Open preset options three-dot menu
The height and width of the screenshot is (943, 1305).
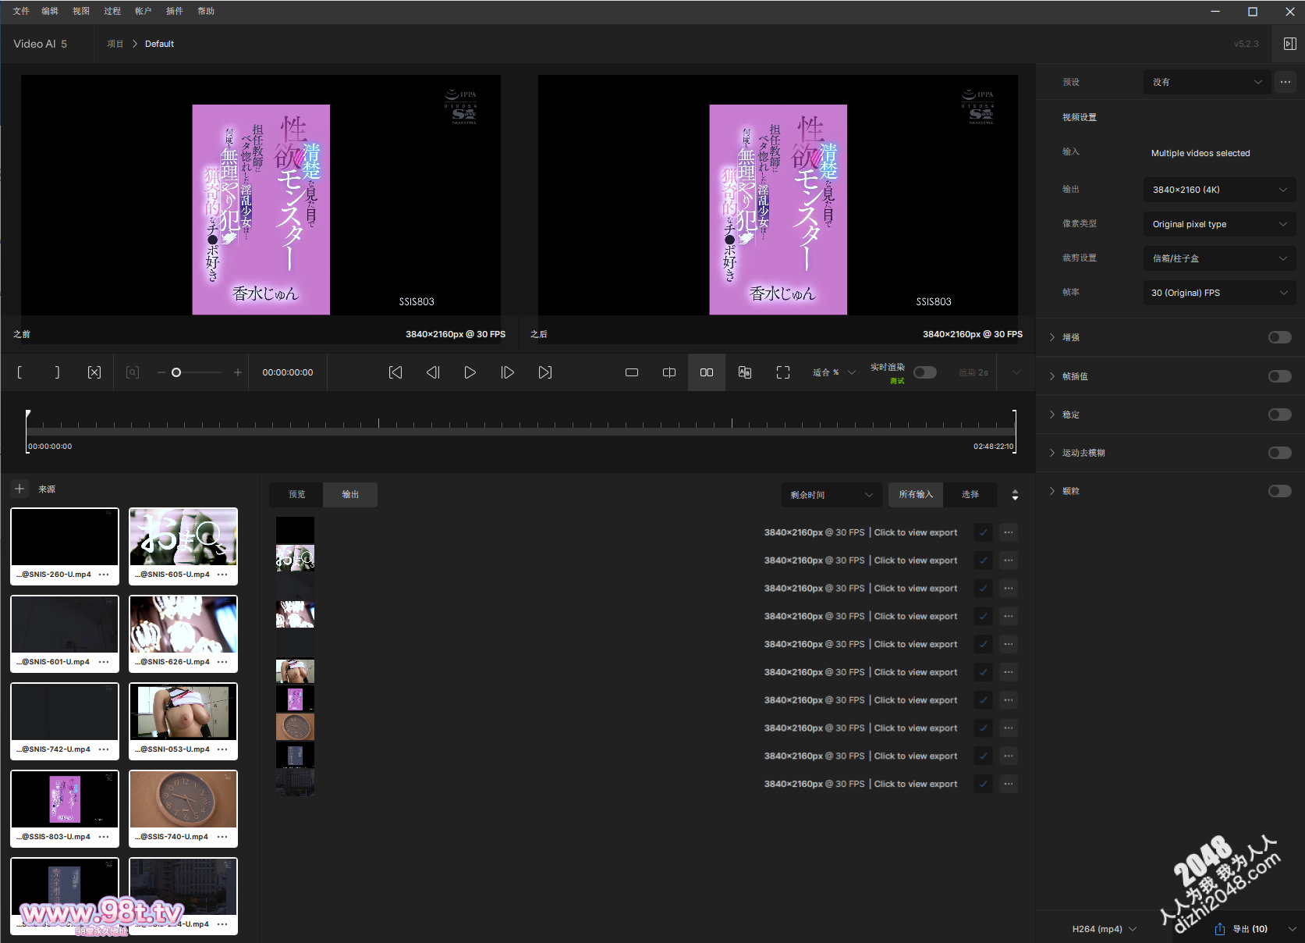[1285, 82]
